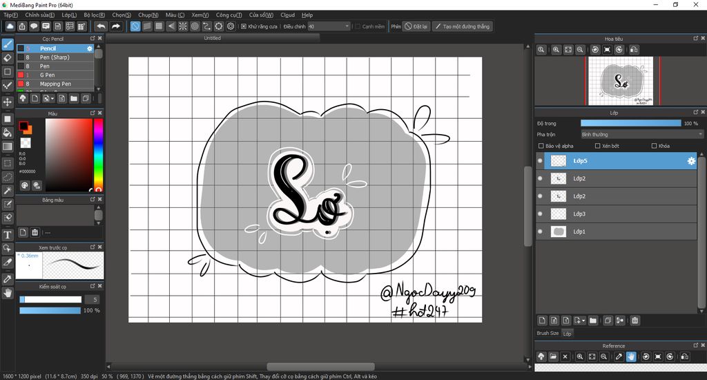Click the Navigator canvas thumbnail
The image size is (707, 380).
click(x=621, y=81)
